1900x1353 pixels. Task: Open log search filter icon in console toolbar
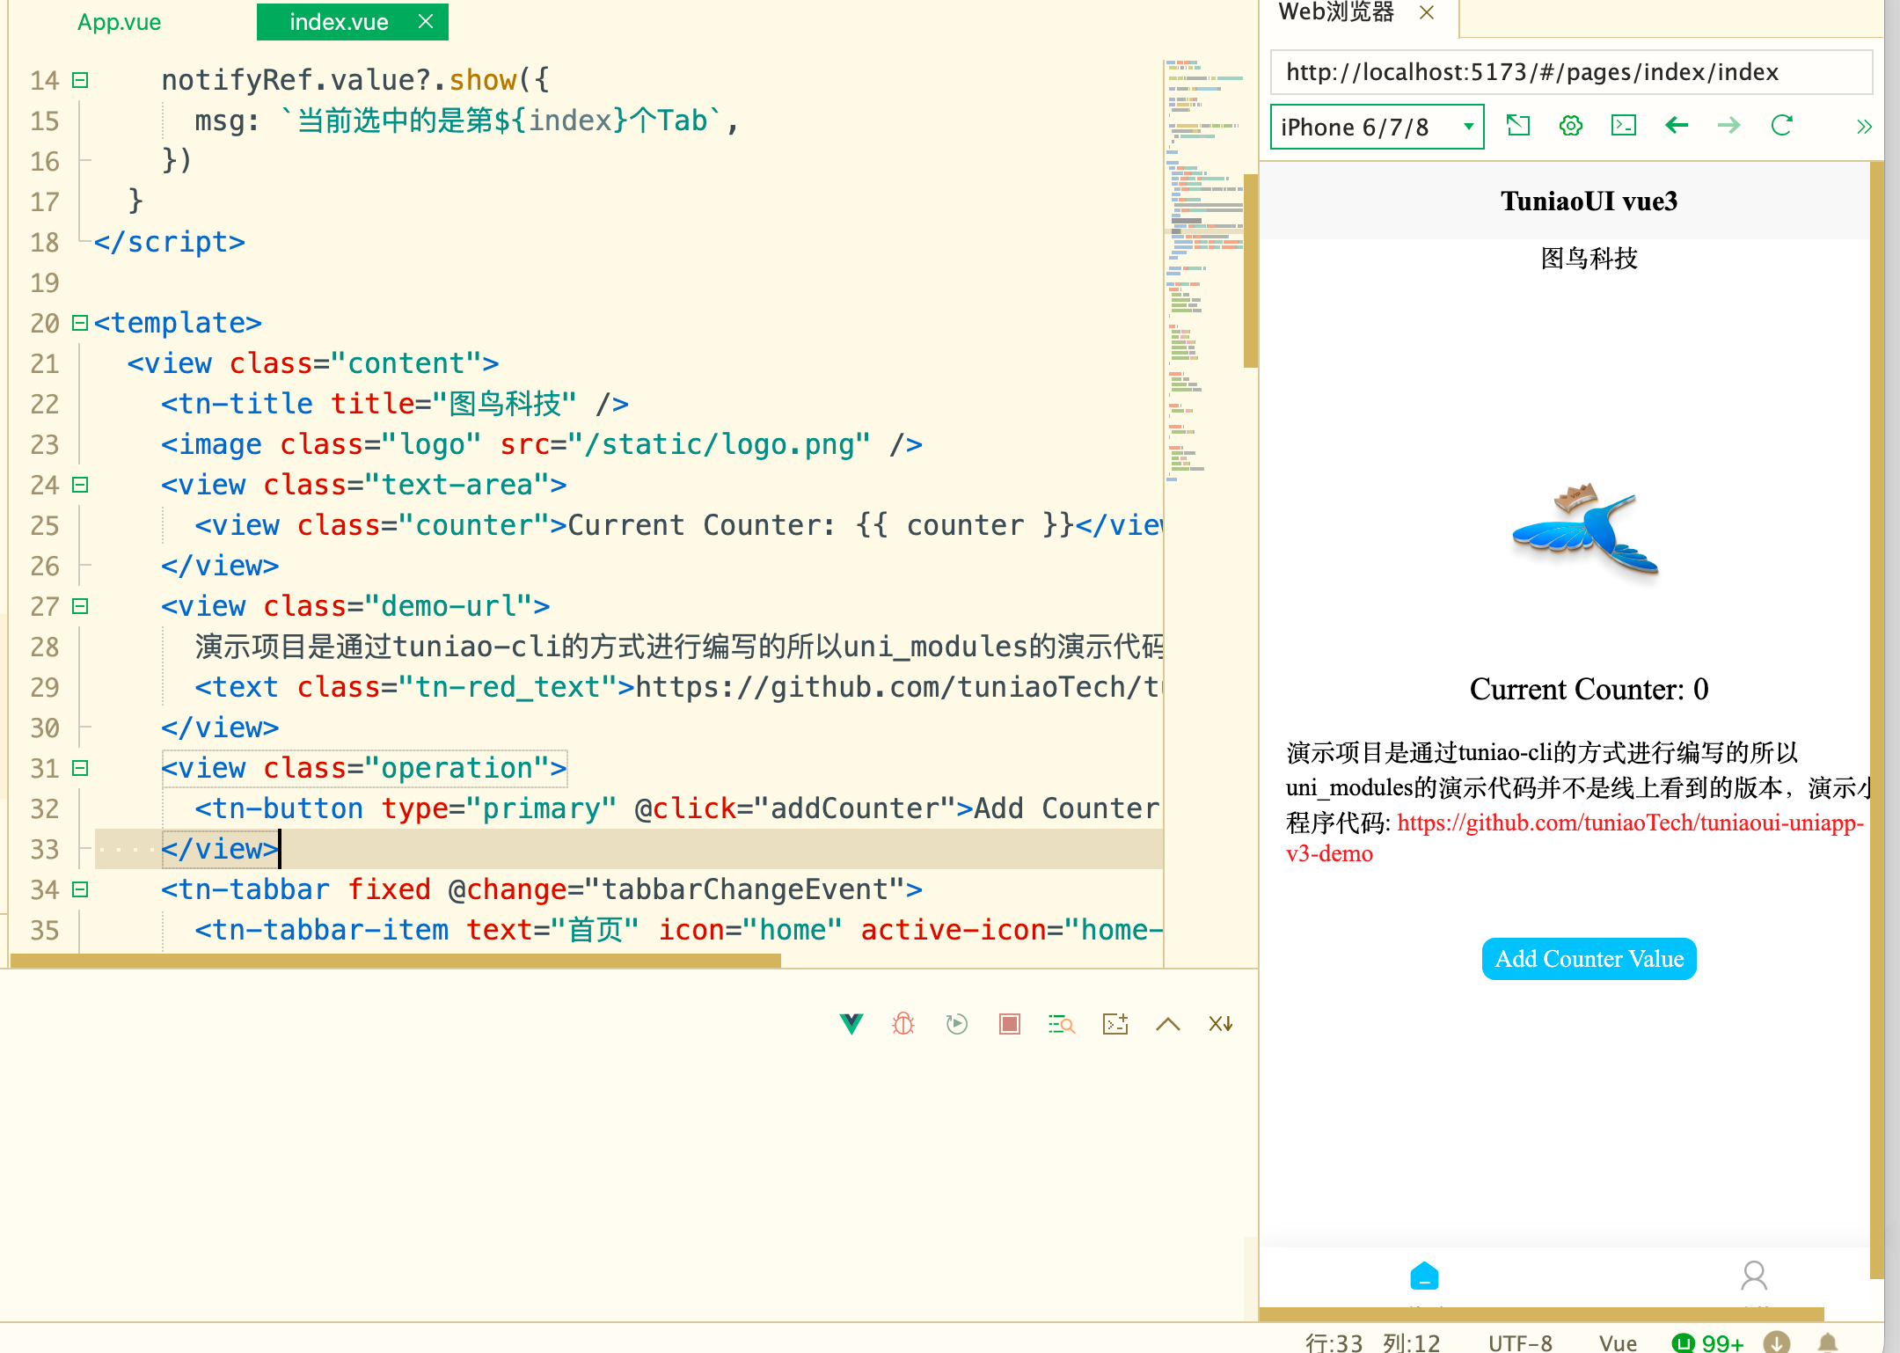[1062, 1024]
